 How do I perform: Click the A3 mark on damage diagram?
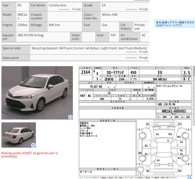pos(180,171)
